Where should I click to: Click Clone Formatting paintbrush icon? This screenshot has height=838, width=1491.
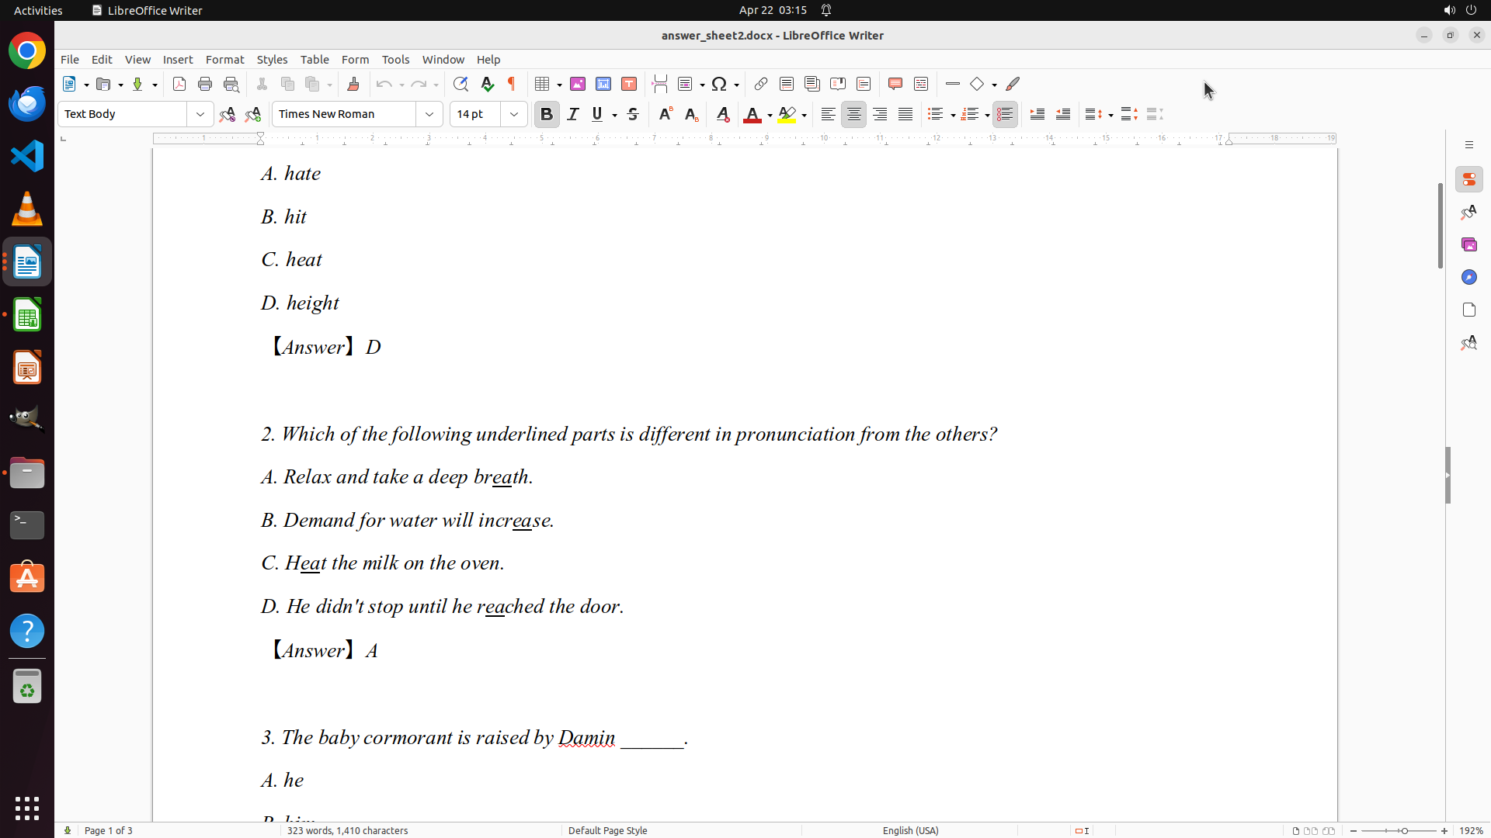click(x=353, y=84)
